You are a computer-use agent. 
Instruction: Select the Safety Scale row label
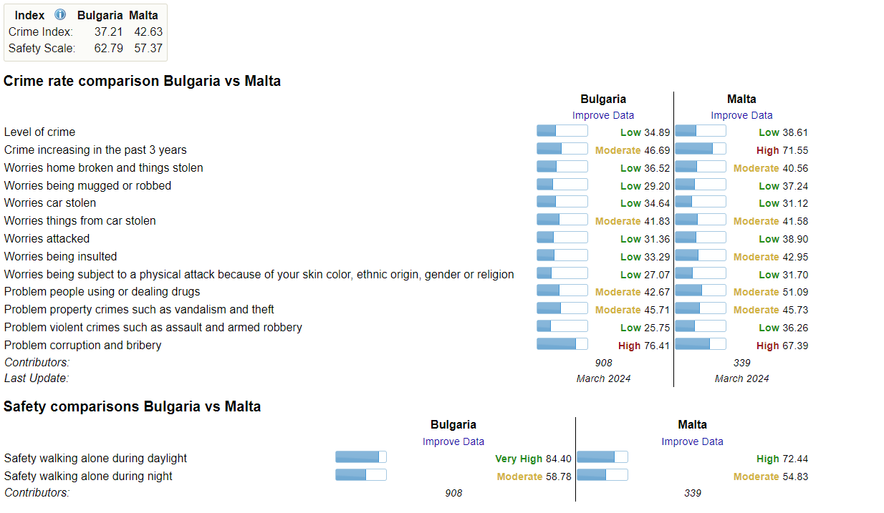(x=42, y=49)
